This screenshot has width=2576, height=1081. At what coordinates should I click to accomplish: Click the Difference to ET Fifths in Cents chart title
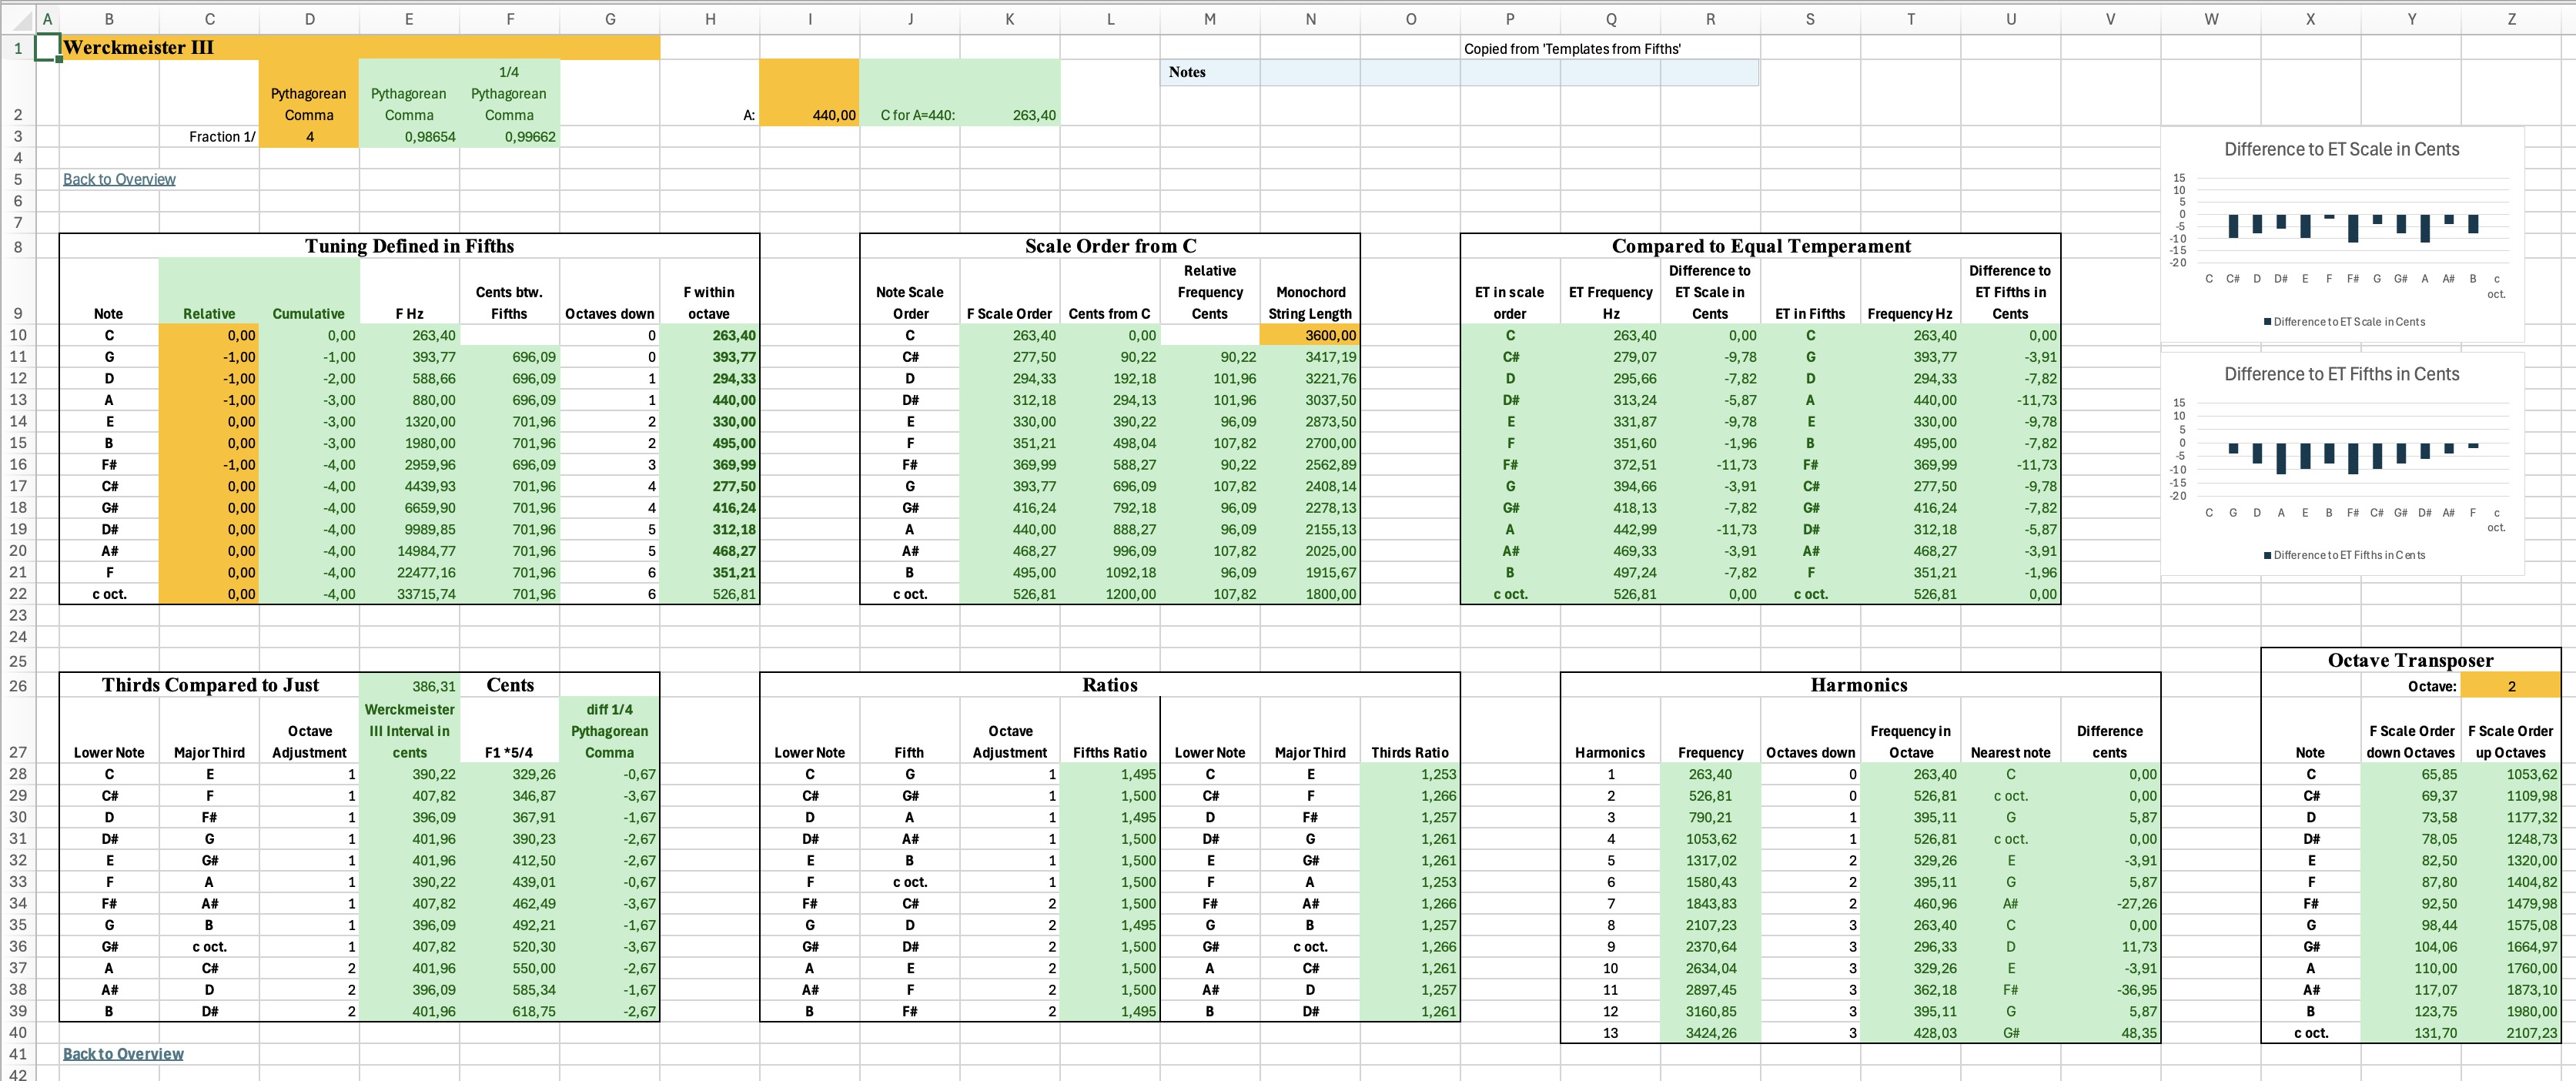coord(2341,374)
